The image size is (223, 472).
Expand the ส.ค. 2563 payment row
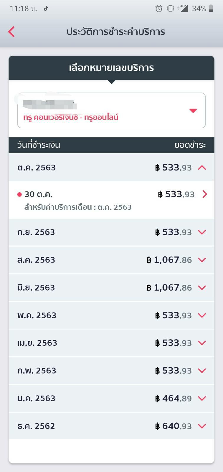(x=202, y=260)
